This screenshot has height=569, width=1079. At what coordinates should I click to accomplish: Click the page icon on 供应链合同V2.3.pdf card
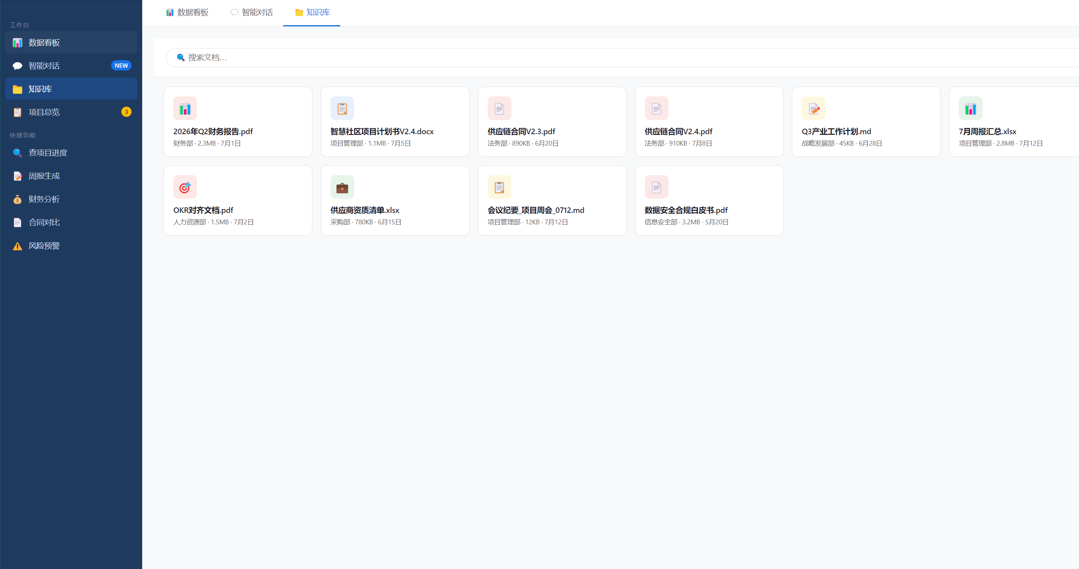pos(499,108)
